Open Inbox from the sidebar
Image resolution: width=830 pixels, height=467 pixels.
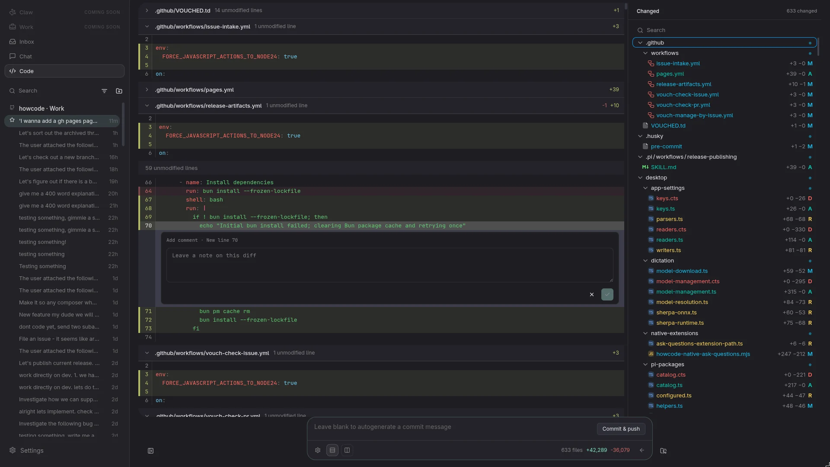point(64,42)
